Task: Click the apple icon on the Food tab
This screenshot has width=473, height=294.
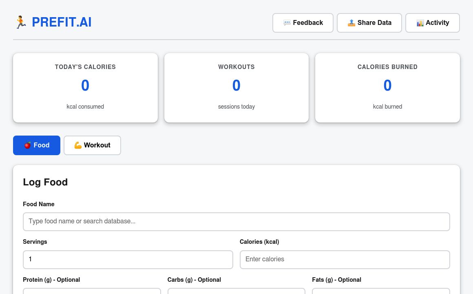Action: [x=27, y=145]
